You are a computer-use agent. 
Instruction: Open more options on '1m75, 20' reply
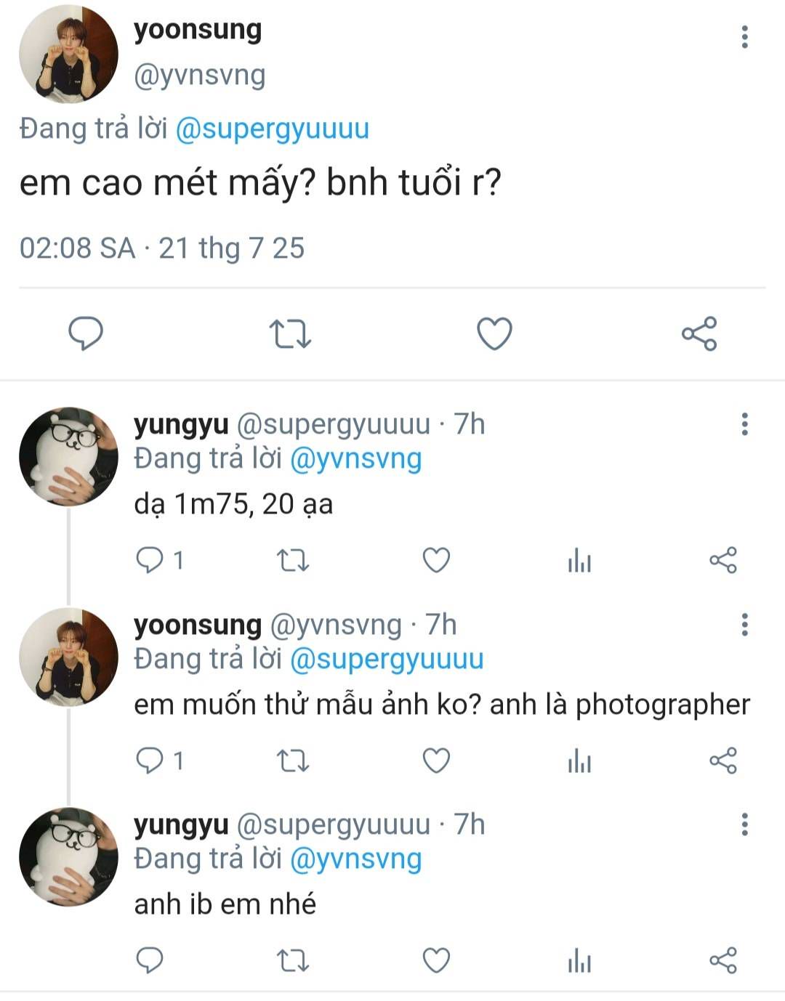(x=744, y=424)
